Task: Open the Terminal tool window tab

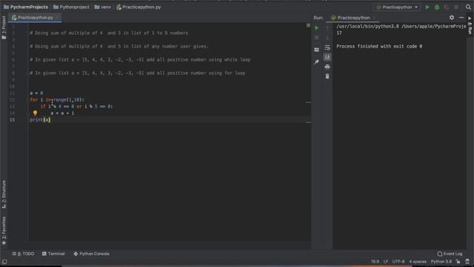Action: point(53,254)
